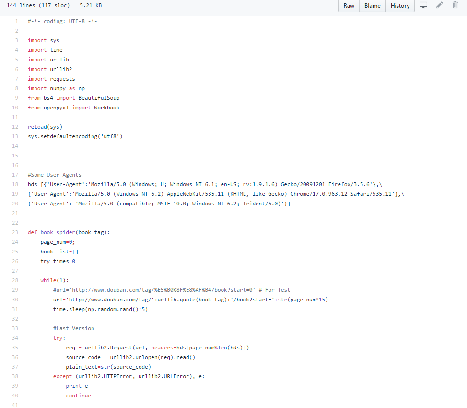Open the Blame view
The width and height of the screenshot is (467, 408).
click(x=372, y=6)
